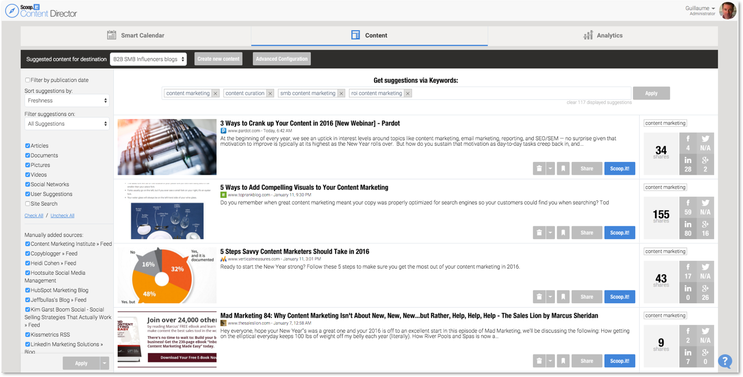Bookmark the '3 Ways to Crank up Your Content' article
This screenshot has width=743, height=377.
click(x=563, y=169)
